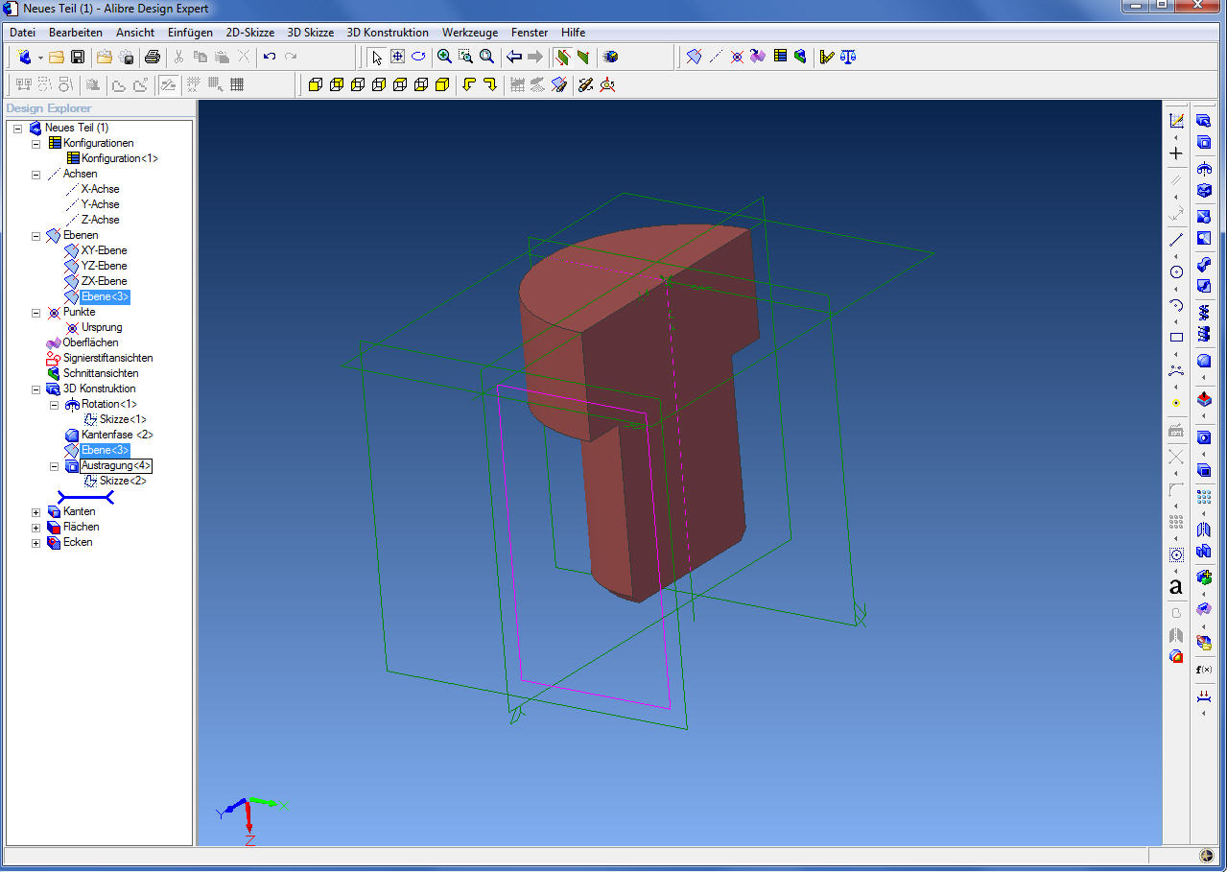Click the Shaded display yellow cube icon
1227x872 pixels.
[442, 84]
